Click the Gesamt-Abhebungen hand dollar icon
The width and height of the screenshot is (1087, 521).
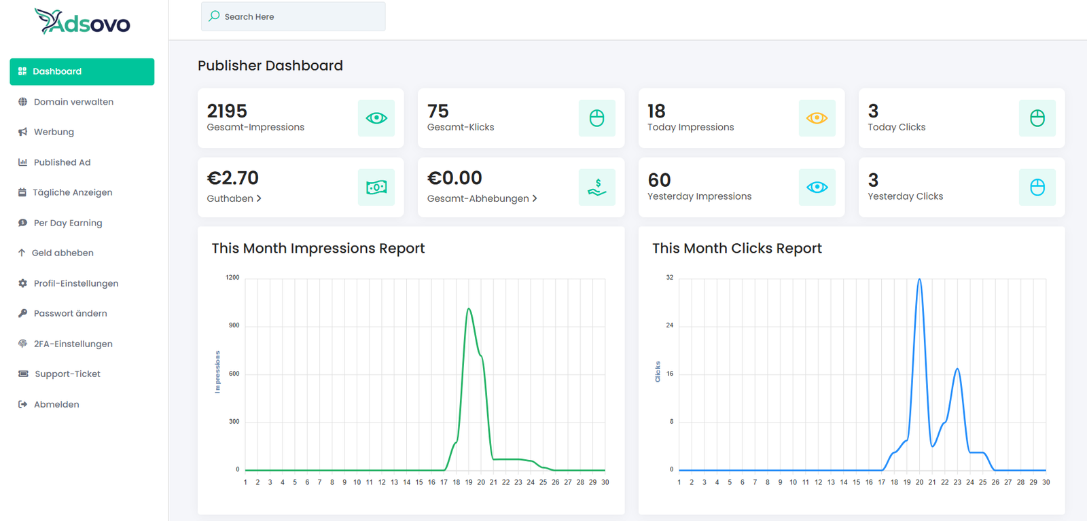coord(596,187)
